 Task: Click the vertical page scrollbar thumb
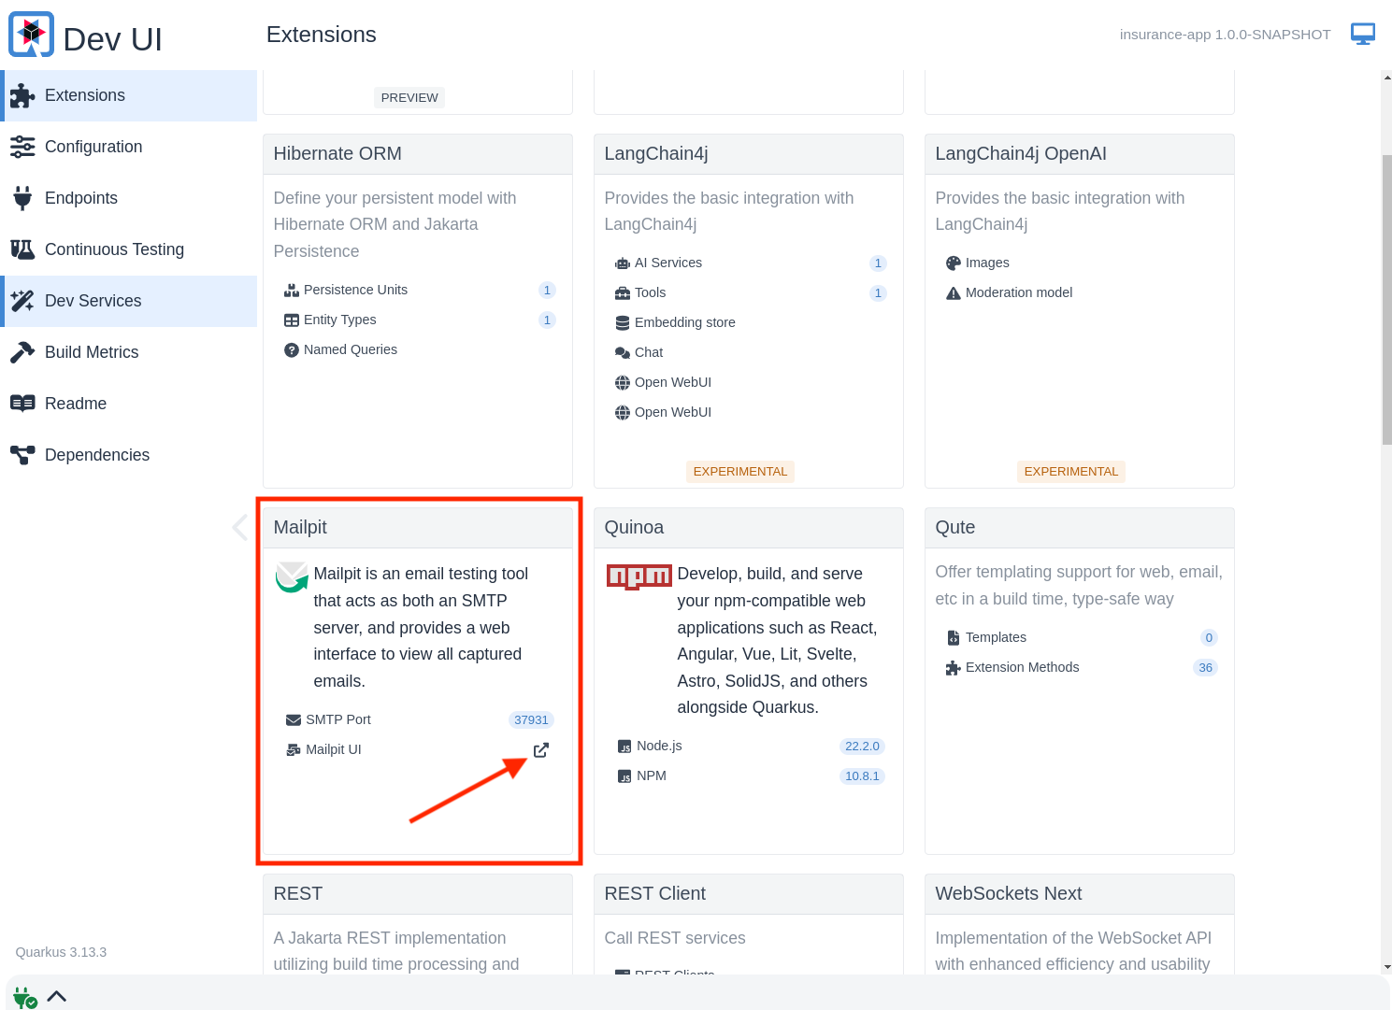click(1386, 299)
